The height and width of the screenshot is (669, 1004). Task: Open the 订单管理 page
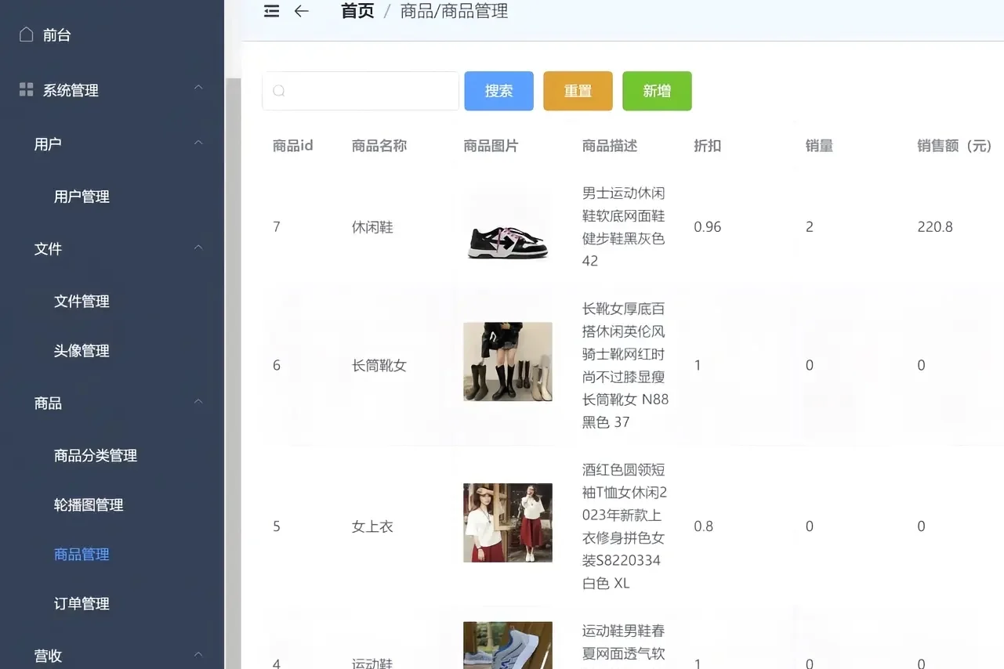[82, 603]
